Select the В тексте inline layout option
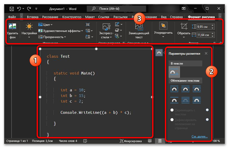 (174, 72)
